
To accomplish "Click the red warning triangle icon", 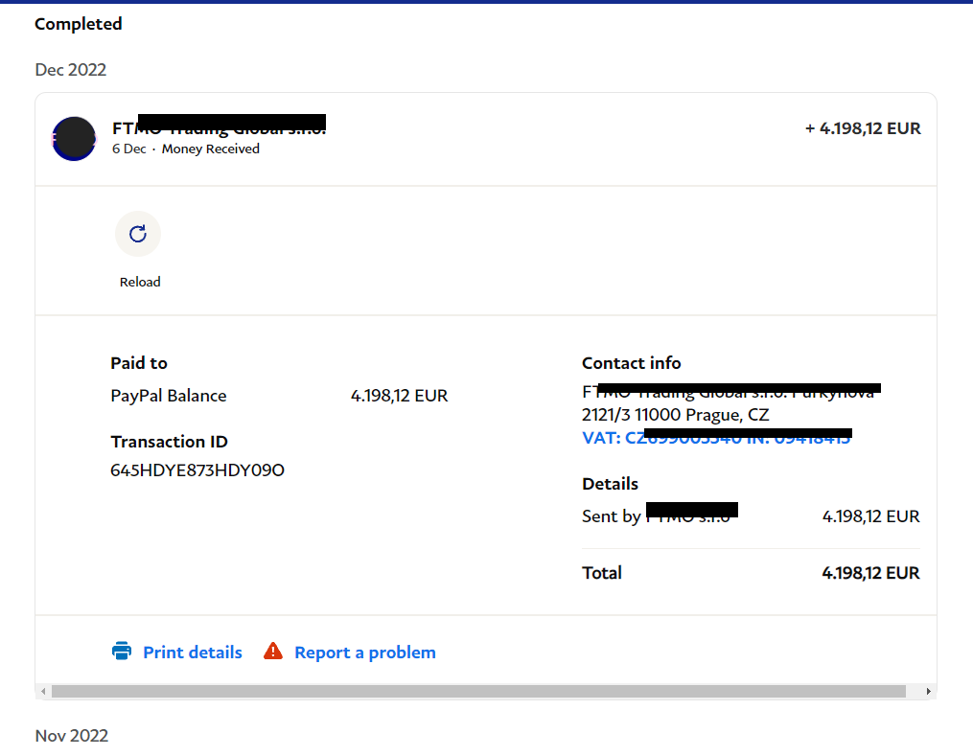I will click(x=273, y=652).
